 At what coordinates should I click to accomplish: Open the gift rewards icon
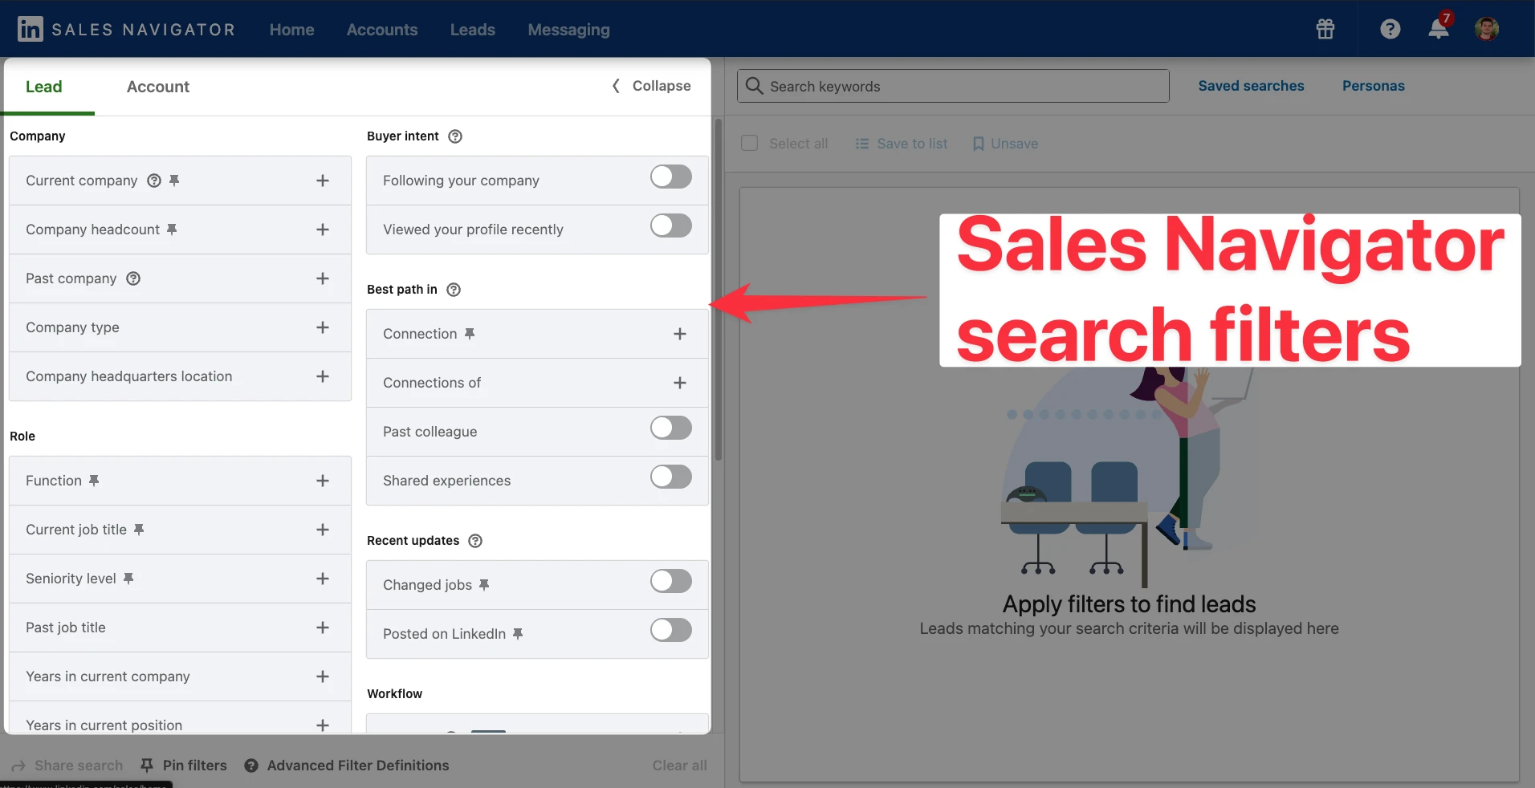(1325, 29)
